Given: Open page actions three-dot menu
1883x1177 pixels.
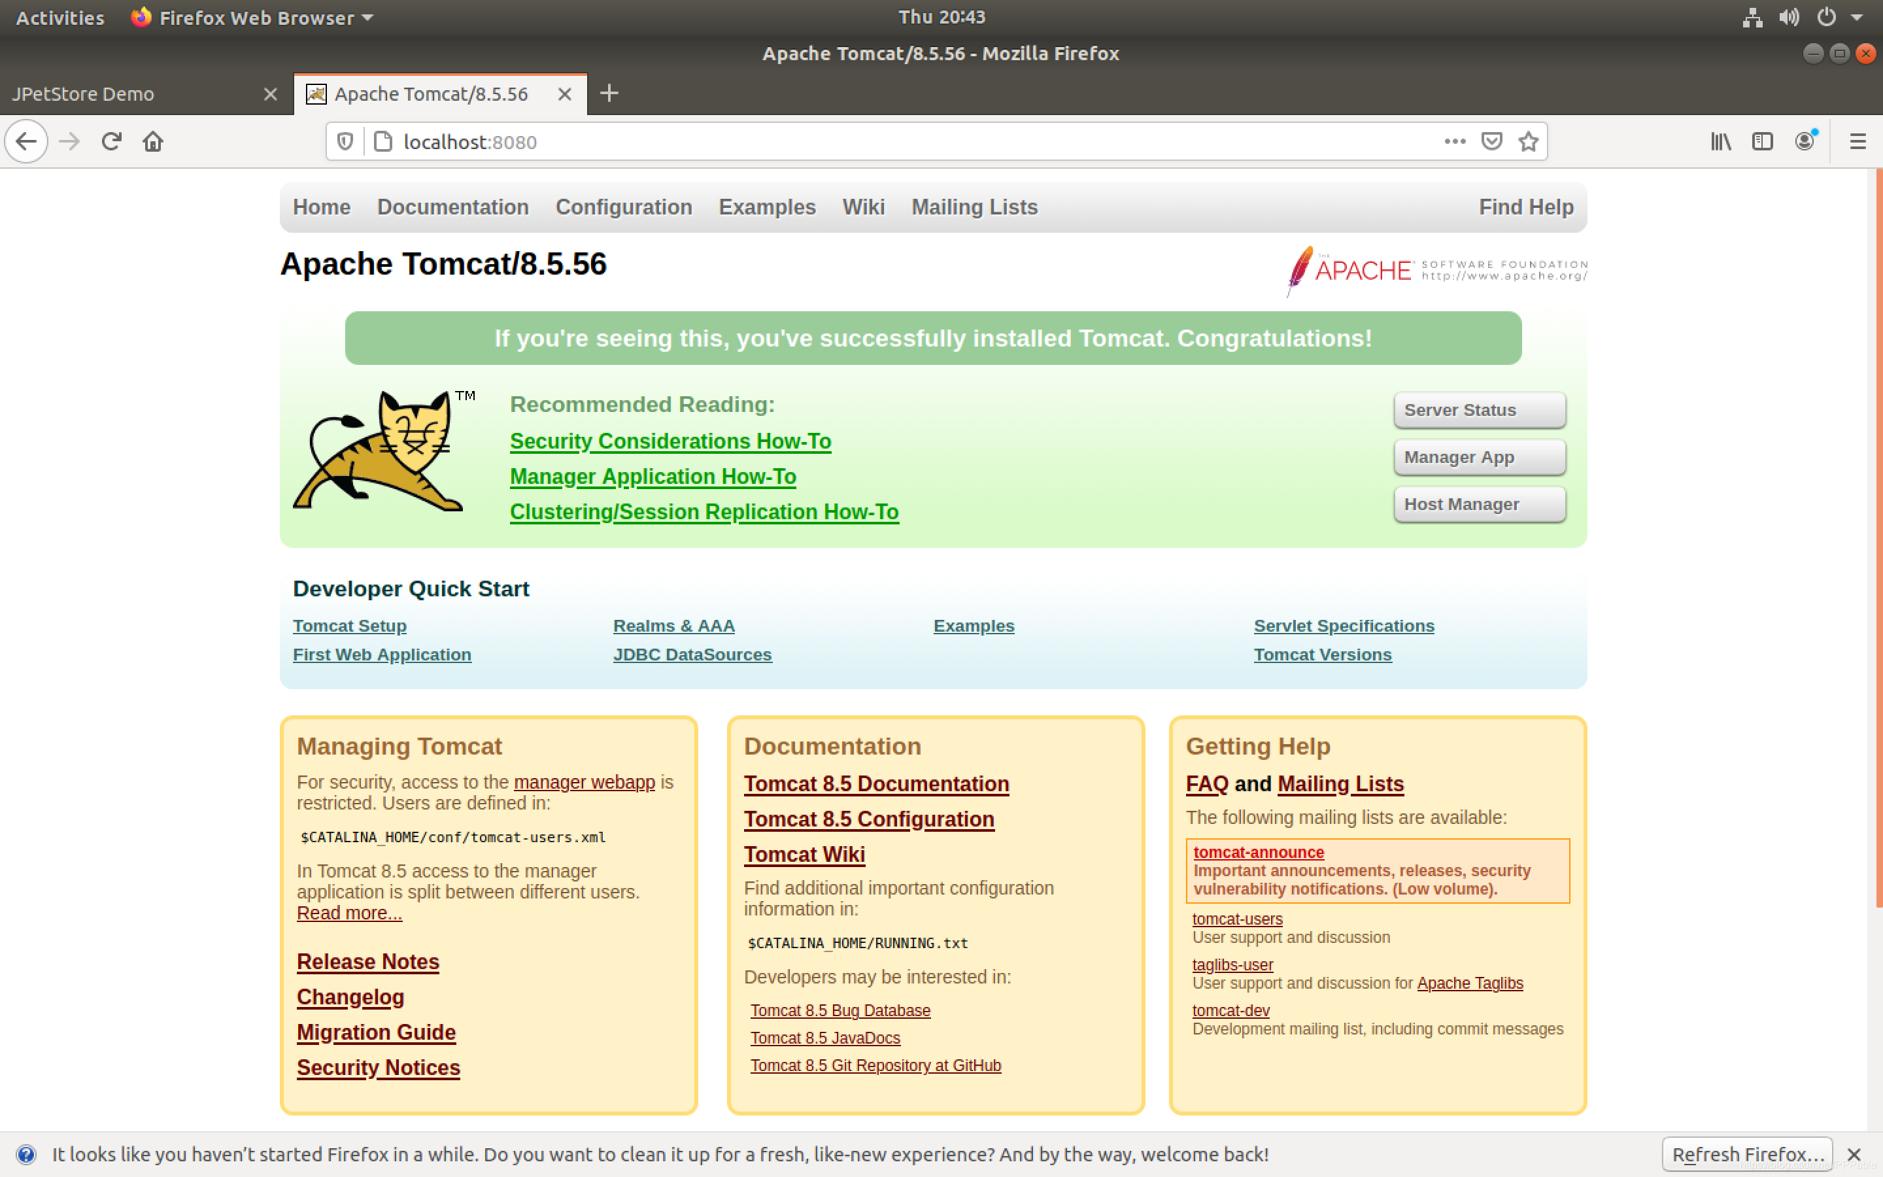Looking at the screenshot, I should [x=1454, y=142].
